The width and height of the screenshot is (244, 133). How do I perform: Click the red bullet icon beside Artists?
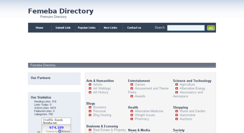coord(90,85)
